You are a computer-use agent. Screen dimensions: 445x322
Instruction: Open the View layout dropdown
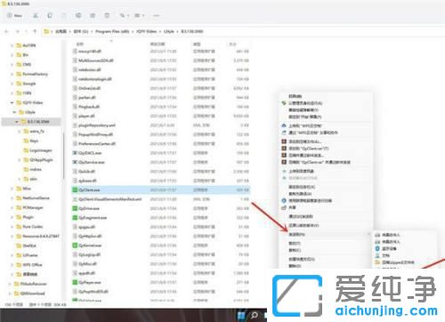coord(139,15)
